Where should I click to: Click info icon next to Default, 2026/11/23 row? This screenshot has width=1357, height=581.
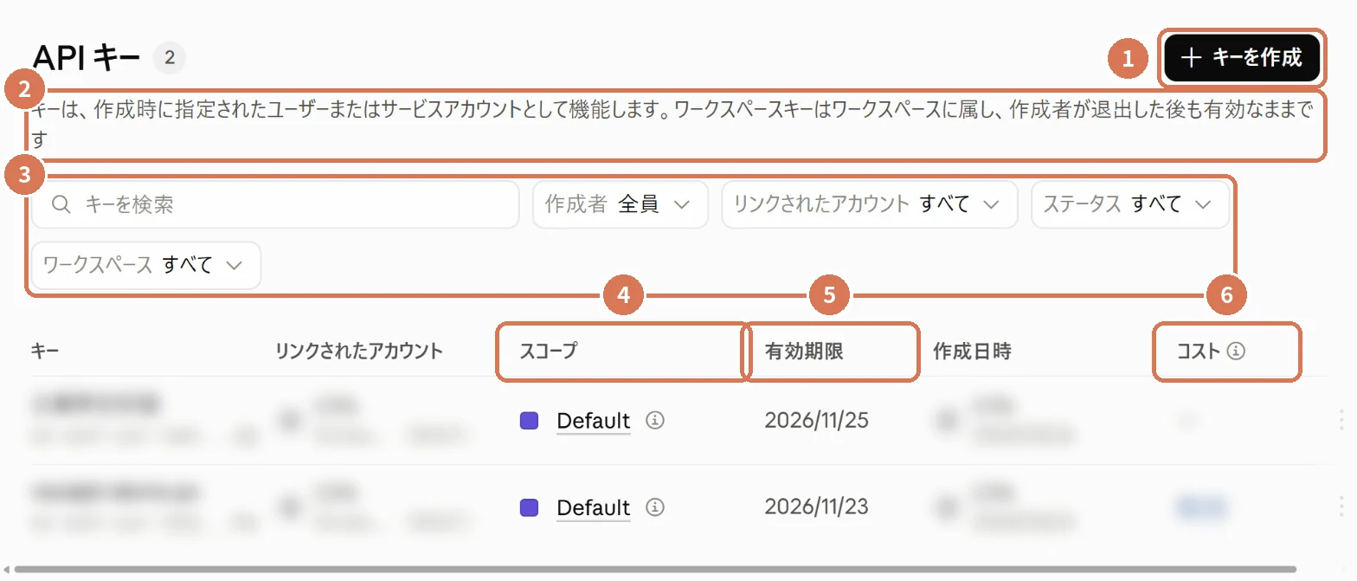click(655, 507)
